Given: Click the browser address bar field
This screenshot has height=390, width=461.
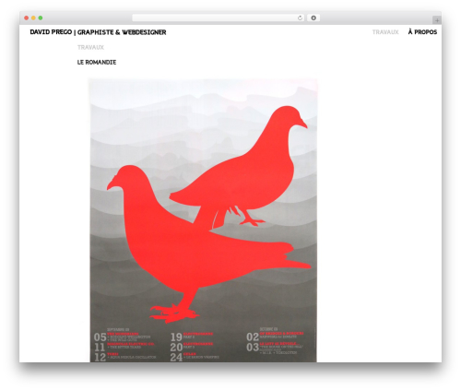Looking at the screenshot, I should (x=219, y=18).
